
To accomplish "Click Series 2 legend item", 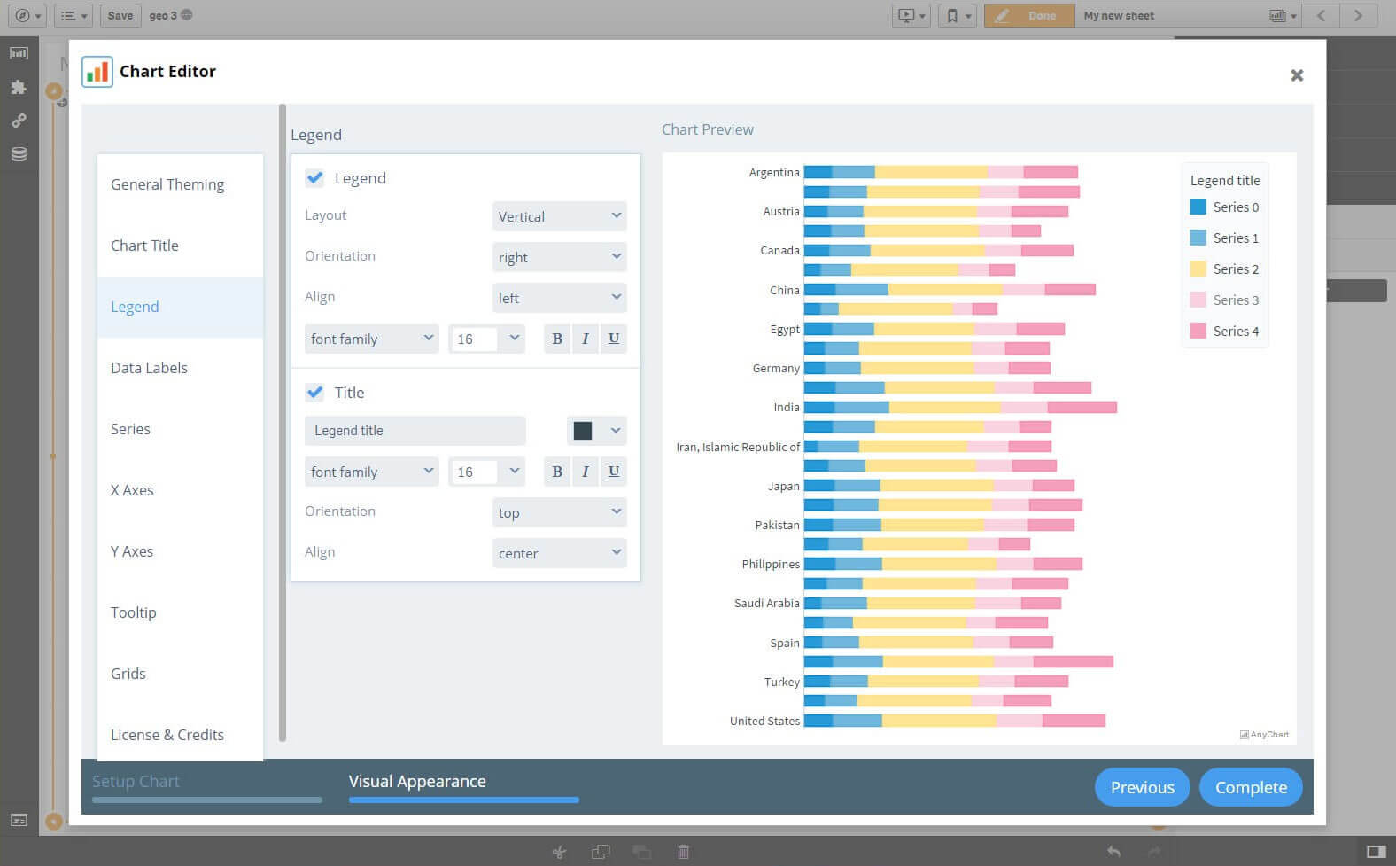I will click(x=1224, y=269).
